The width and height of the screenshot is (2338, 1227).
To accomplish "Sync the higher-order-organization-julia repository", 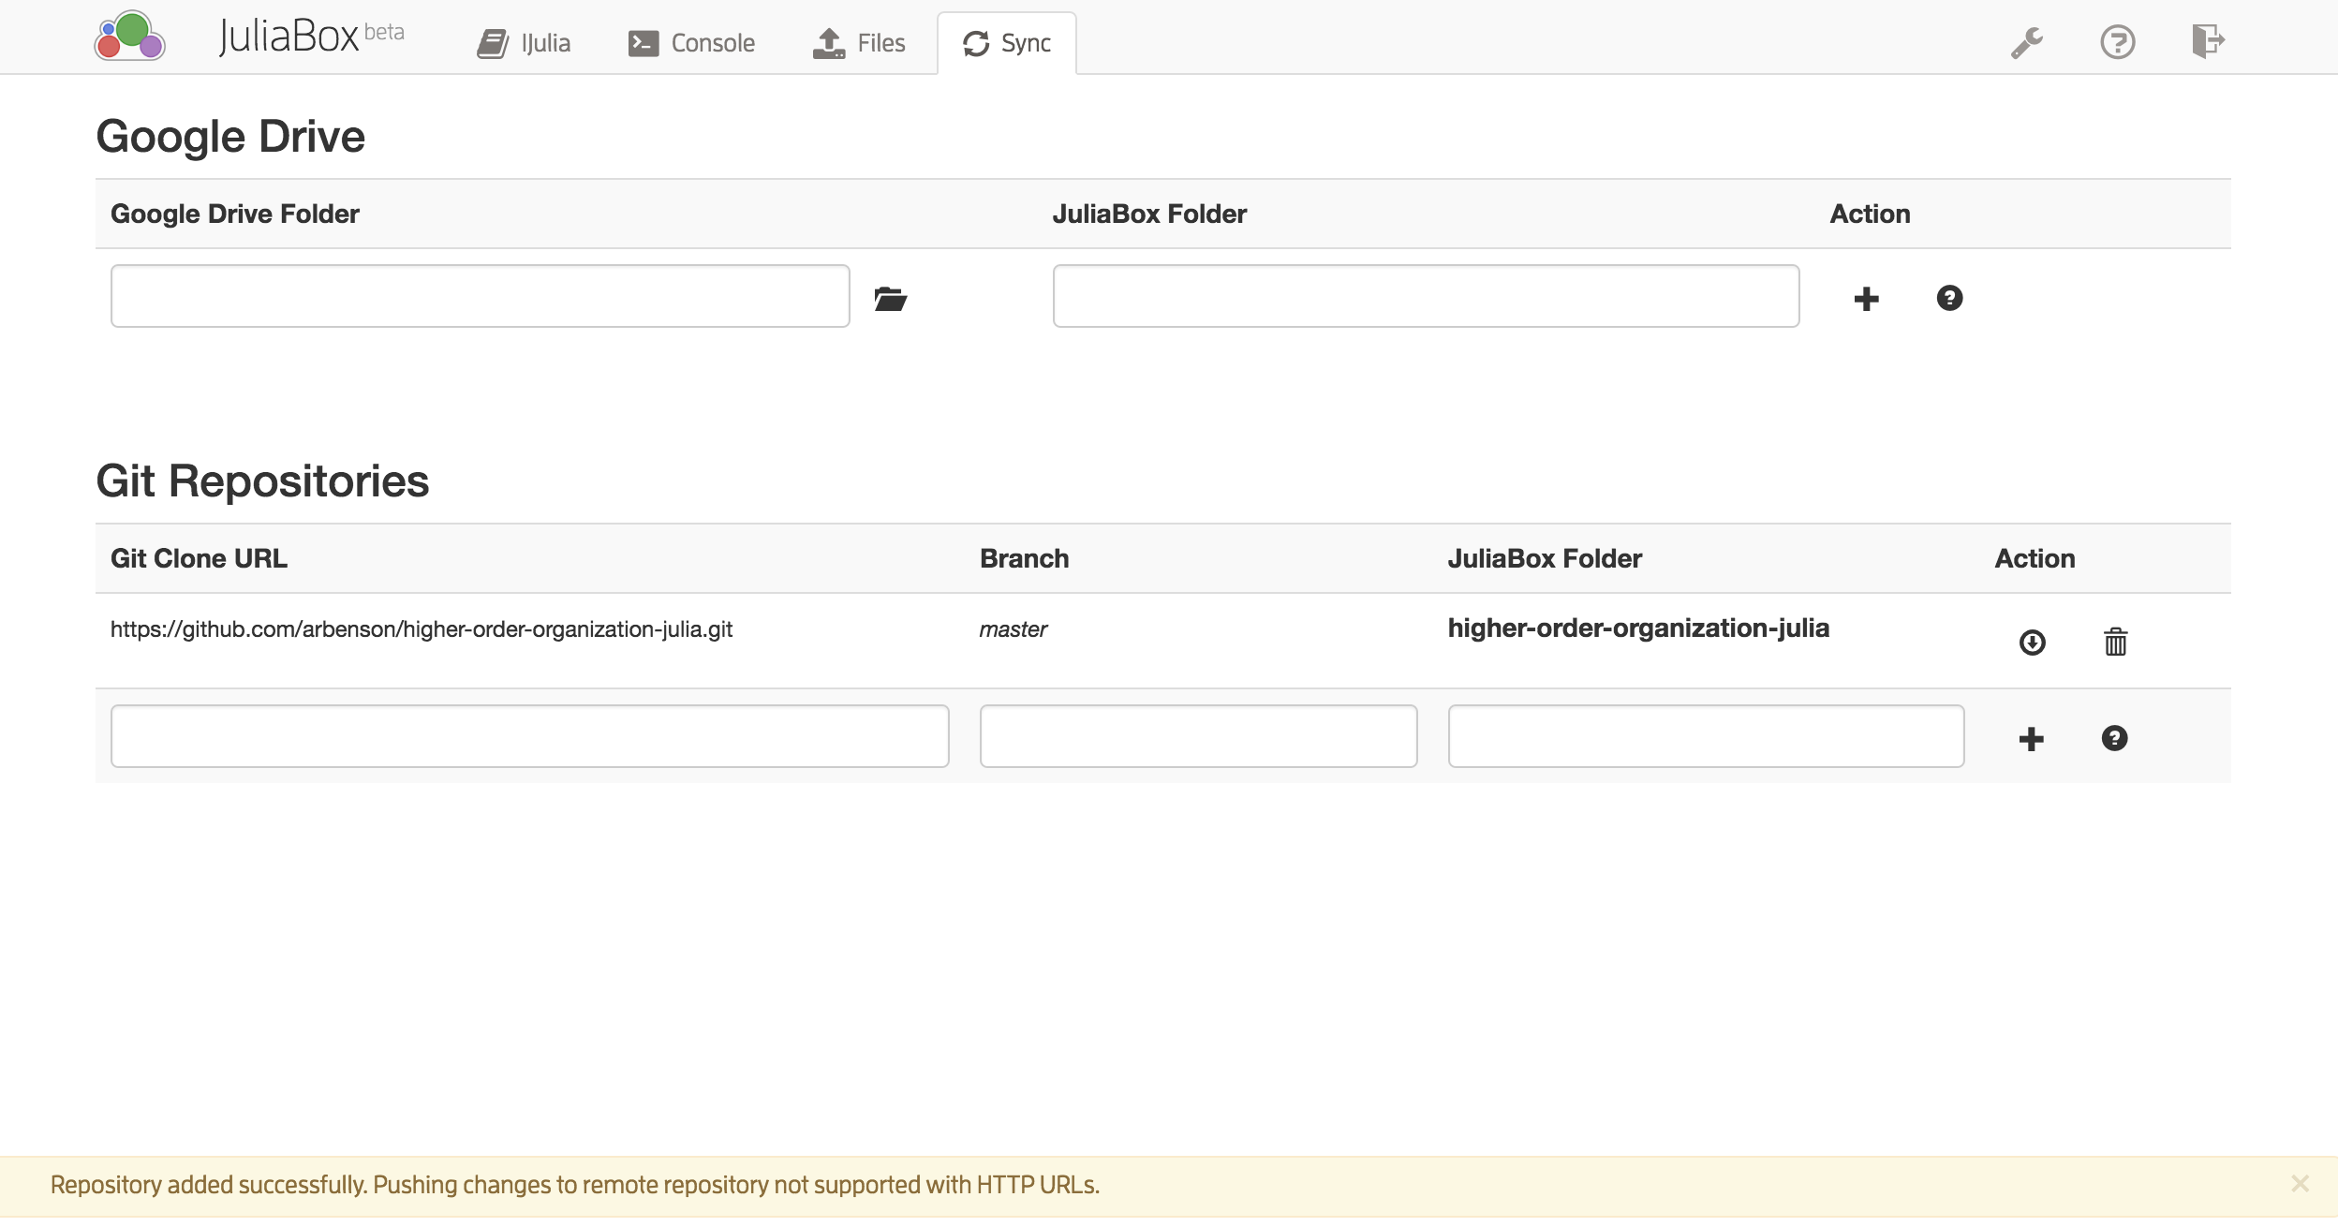I will pos(2032,643).
